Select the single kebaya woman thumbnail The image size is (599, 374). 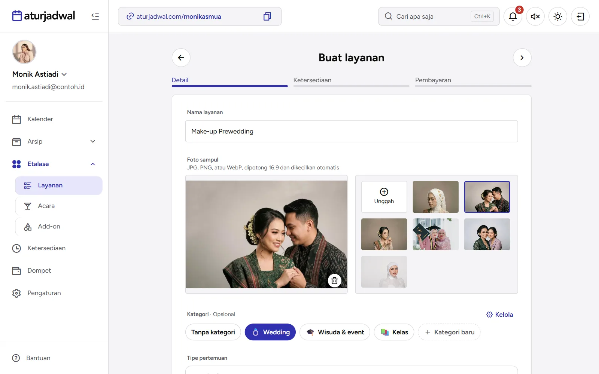tap(384, 234)
